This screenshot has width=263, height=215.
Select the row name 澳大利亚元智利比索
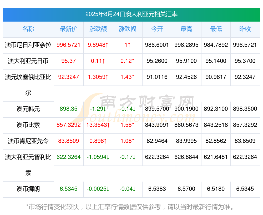[x=28, y=165]
